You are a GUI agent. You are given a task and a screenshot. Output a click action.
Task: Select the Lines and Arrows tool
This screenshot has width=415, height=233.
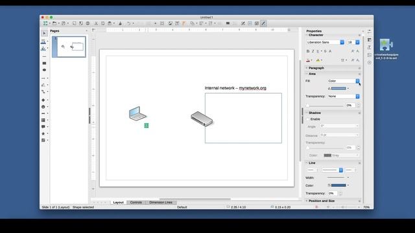click(43, 78)
